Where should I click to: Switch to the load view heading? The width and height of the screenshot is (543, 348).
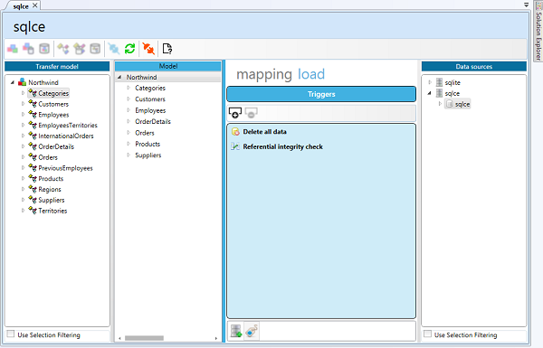tap(311, 74)
